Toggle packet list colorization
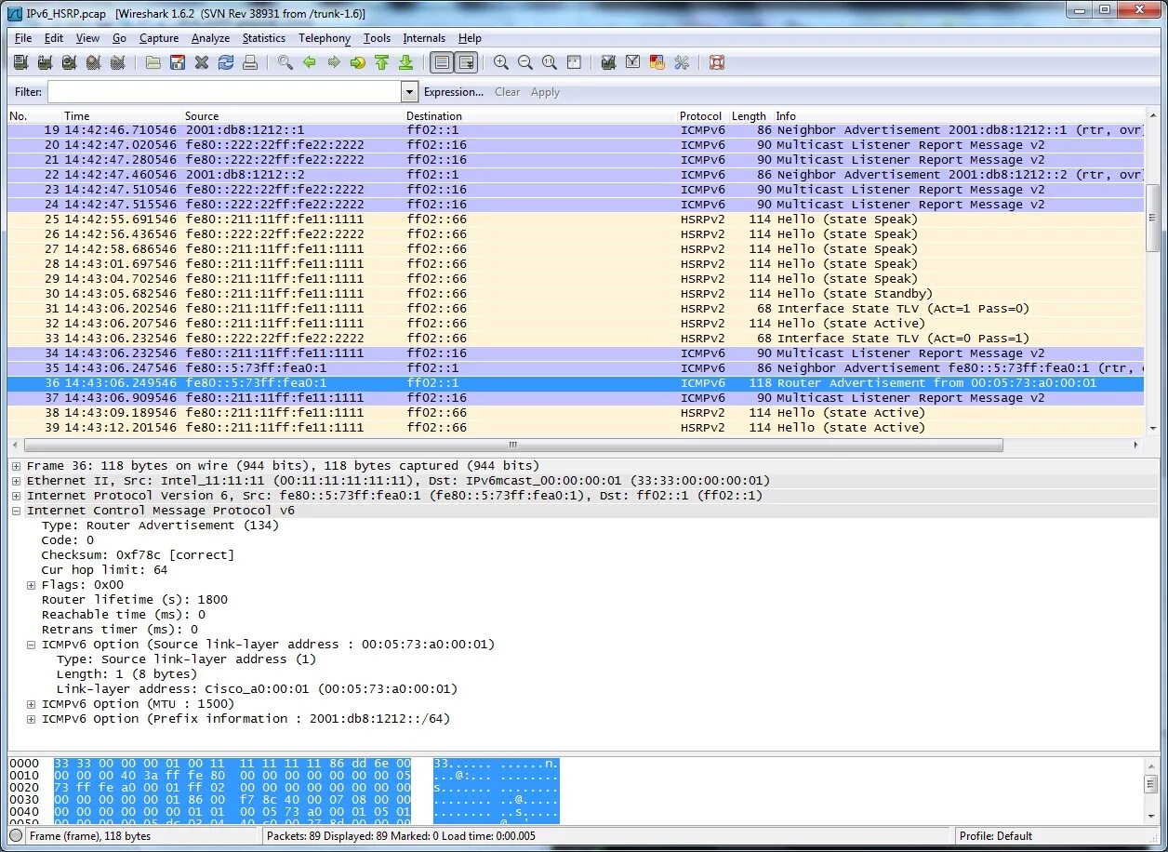The height and width of the screenshot is (852, 1168). (x=442, y=62)
